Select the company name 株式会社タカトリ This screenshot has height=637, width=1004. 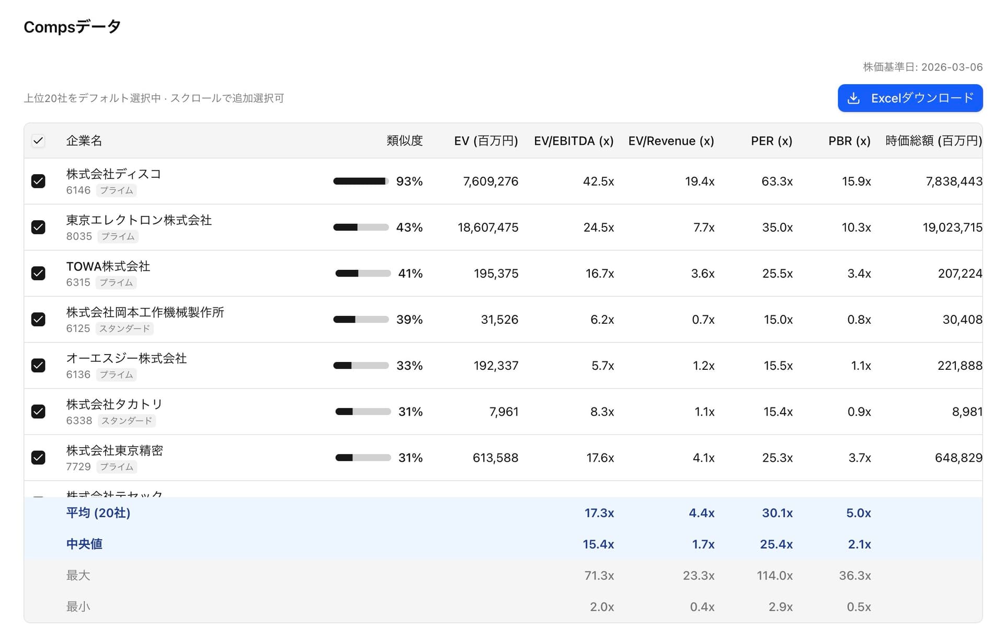pyautogui.click(x=115, y=404)
